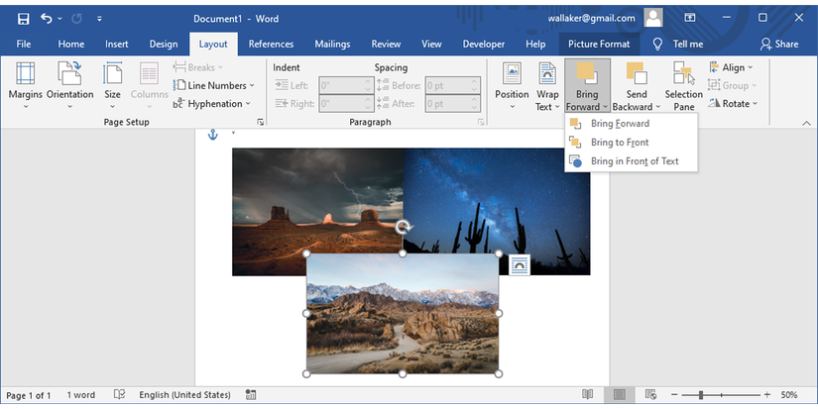The image size is (818, 409).
Task: Open the Developer tab
Action: pos(484,45)
